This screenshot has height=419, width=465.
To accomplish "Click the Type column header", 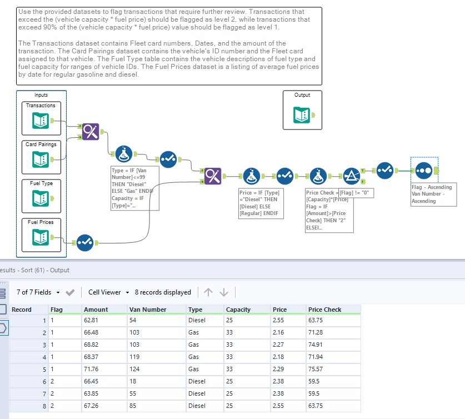I will [x=205, y=310].
